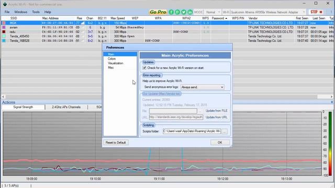Click the Go Pro upgrade badge
Image resolution: width=335 pixels, height=188 pixels.
click(158, 12)
